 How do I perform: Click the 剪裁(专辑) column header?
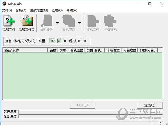148,50
